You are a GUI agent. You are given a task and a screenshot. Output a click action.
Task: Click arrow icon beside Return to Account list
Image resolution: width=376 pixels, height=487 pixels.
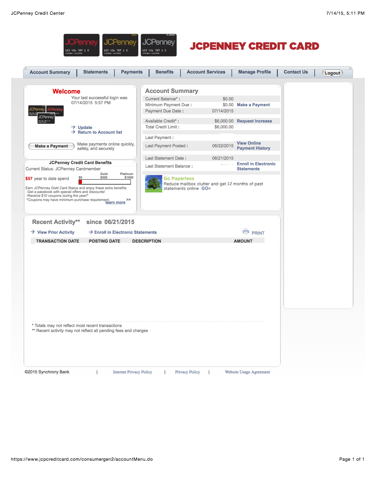[x=73, y=132]
